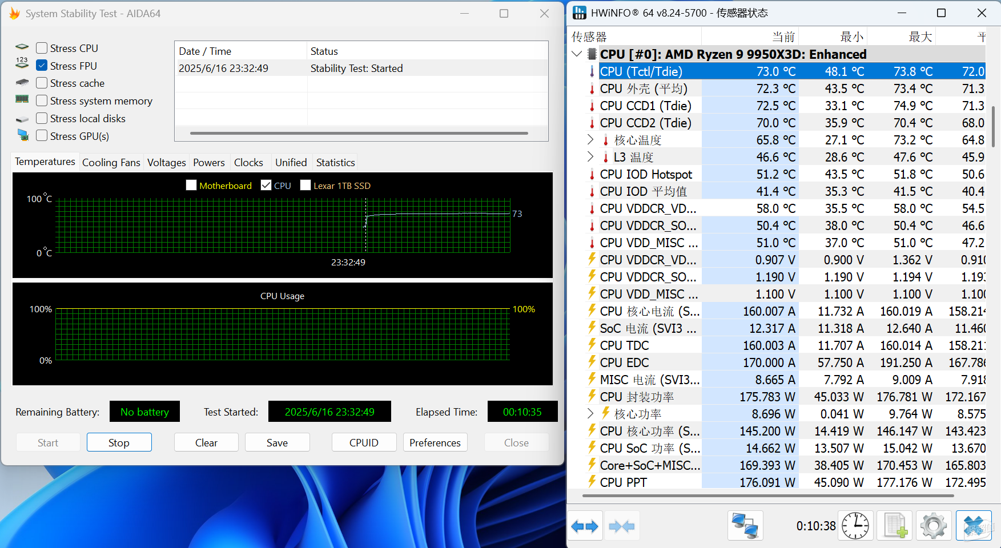
Task: Click the Stress GPU monitor icon
Action: tap(23, 135)
